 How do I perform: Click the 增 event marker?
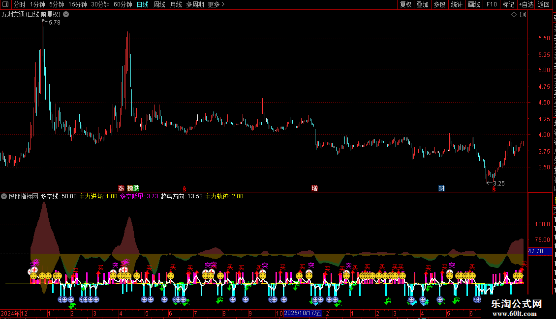pyautogui.click(x=314, y=188)
